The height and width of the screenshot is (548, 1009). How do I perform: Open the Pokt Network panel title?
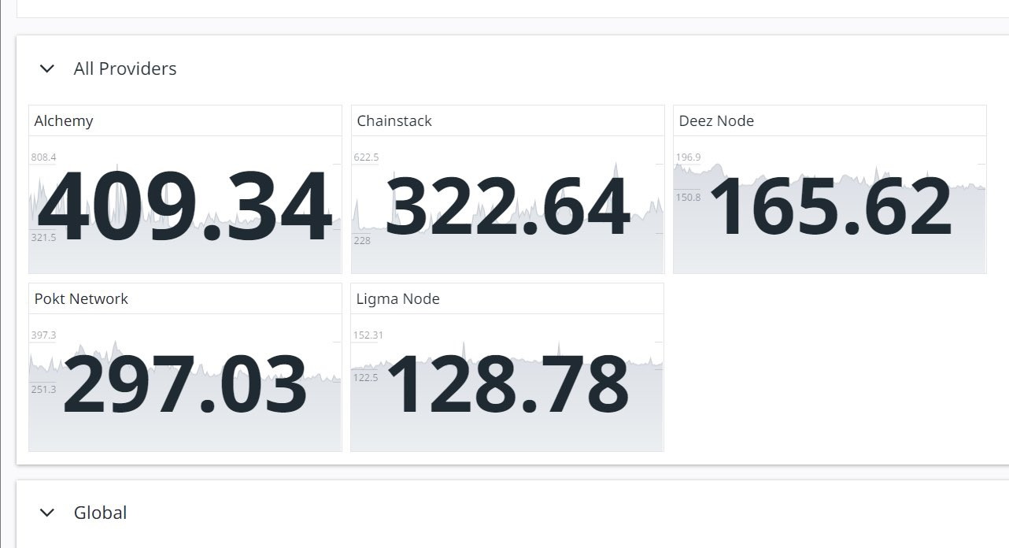(81, 299)
